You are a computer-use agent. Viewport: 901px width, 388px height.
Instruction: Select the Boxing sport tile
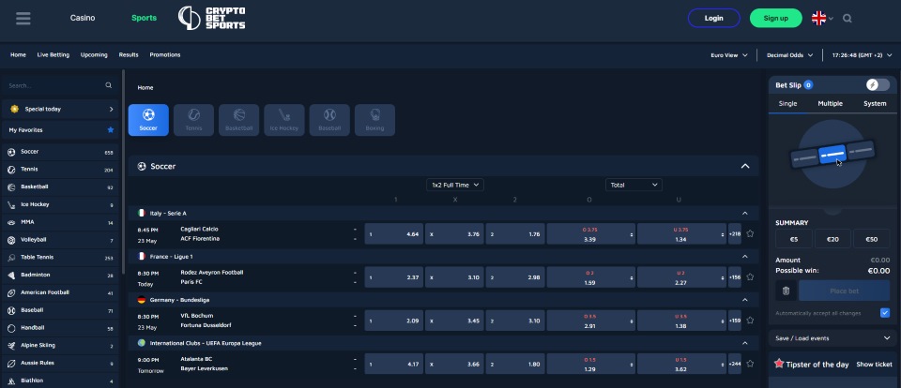coord(374,120)
